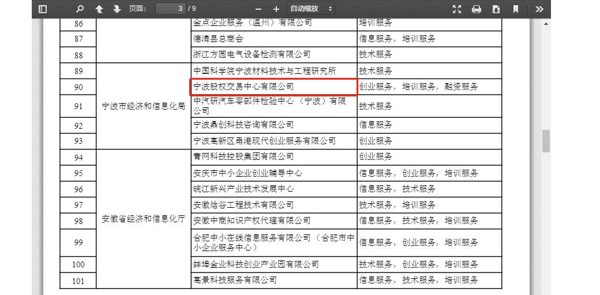Open the 自动缩放 zoom dropdown
Image resolution: width=600 pixels, height=295 pixels.
(x=311, y=9)
